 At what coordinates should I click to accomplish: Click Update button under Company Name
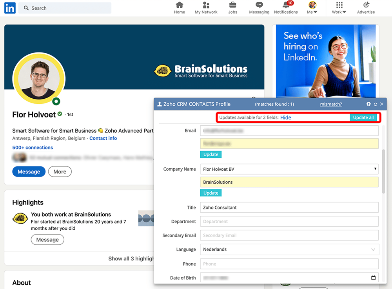211,193
